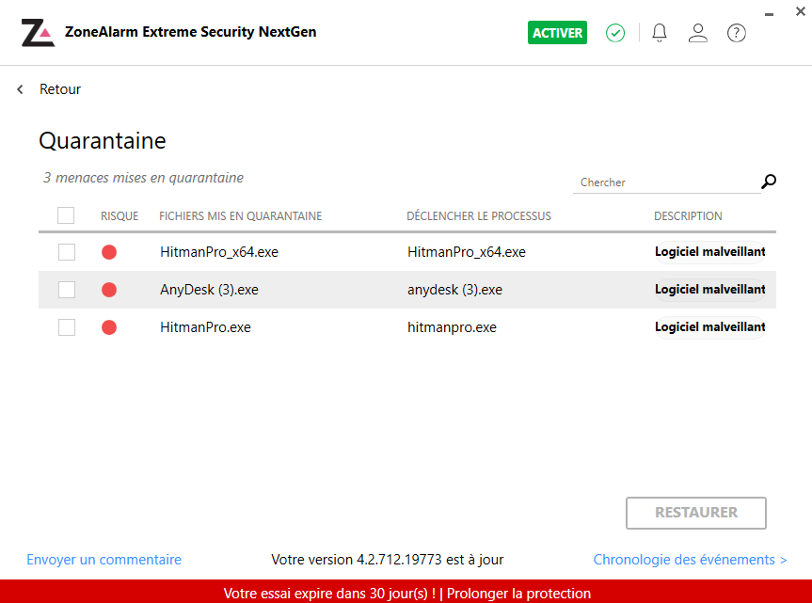The width and height of the screenshot is (812, 603).
Task: Click the red risk dot for AnyDesk (3).exe
Action: [x=109, y=290]
